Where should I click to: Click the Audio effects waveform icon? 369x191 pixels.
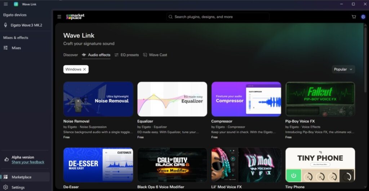pyautogui.click(x=84, y=55)
